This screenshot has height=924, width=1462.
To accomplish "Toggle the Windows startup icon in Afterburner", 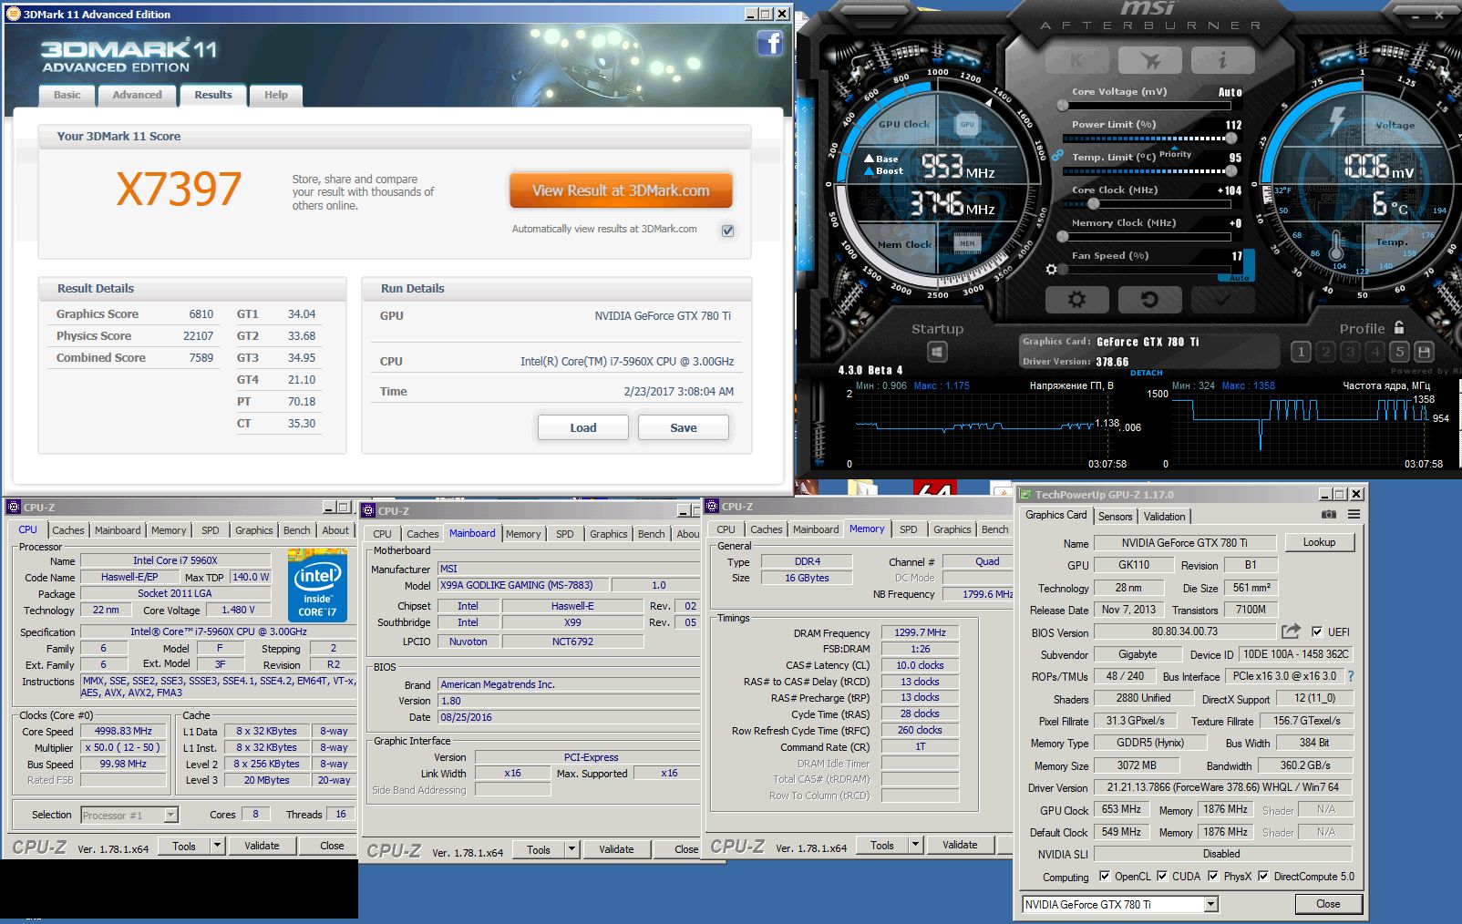I will pyautogui.click(x=937, y=352).
